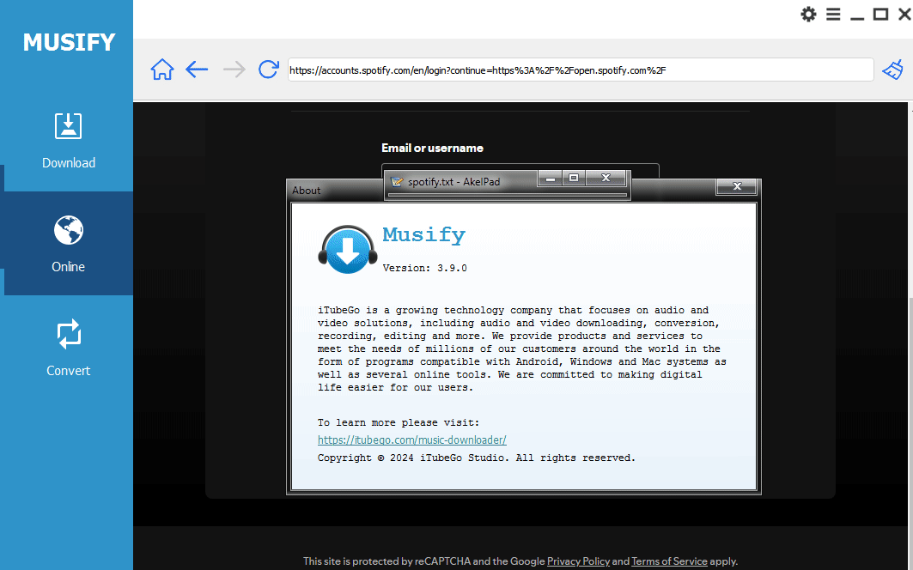
Task: Open the Download section in sidebar
Action: (x=68, y=140)
